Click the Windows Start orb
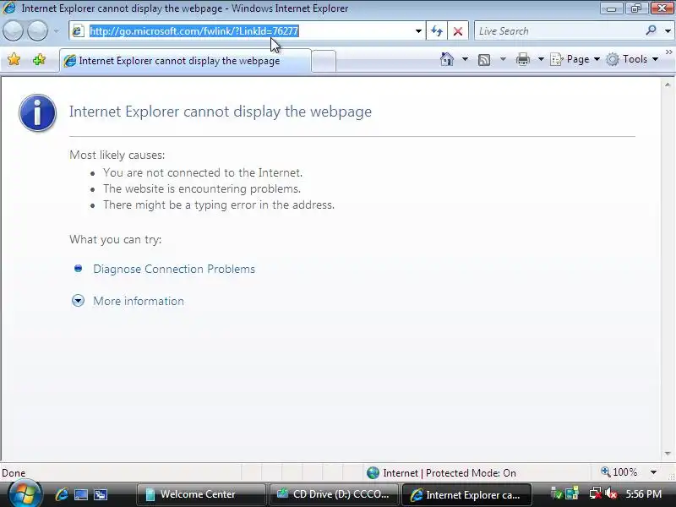676x507 pixels. point(25,494)
